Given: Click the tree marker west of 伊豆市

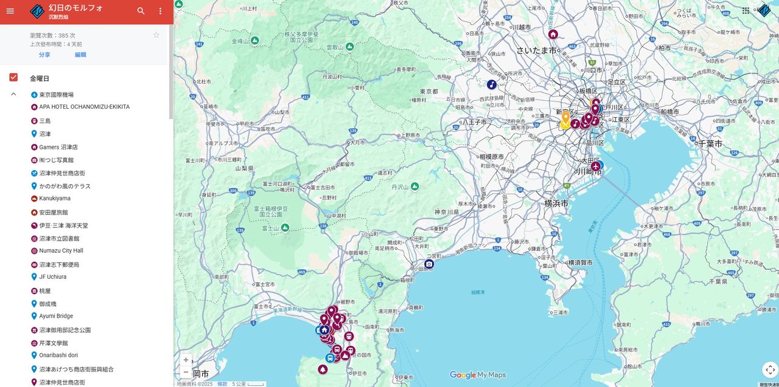Looking at the screenshot, I should coord(323,369).
